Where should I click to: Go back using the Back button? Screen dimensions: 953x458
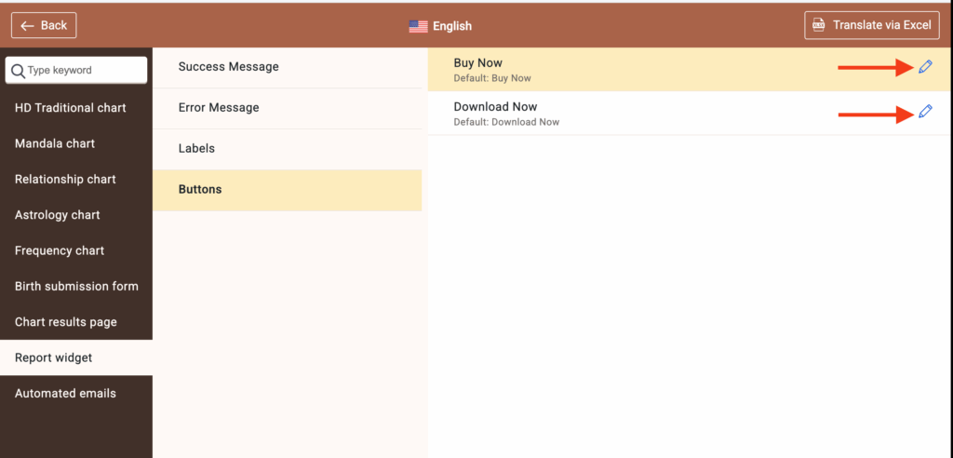[x=44, y=25]
